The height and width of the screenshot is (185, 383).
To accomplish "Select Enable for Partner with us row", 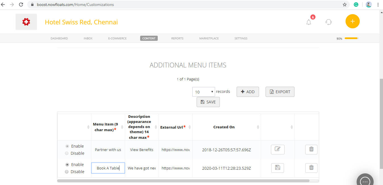I will 67,146.
